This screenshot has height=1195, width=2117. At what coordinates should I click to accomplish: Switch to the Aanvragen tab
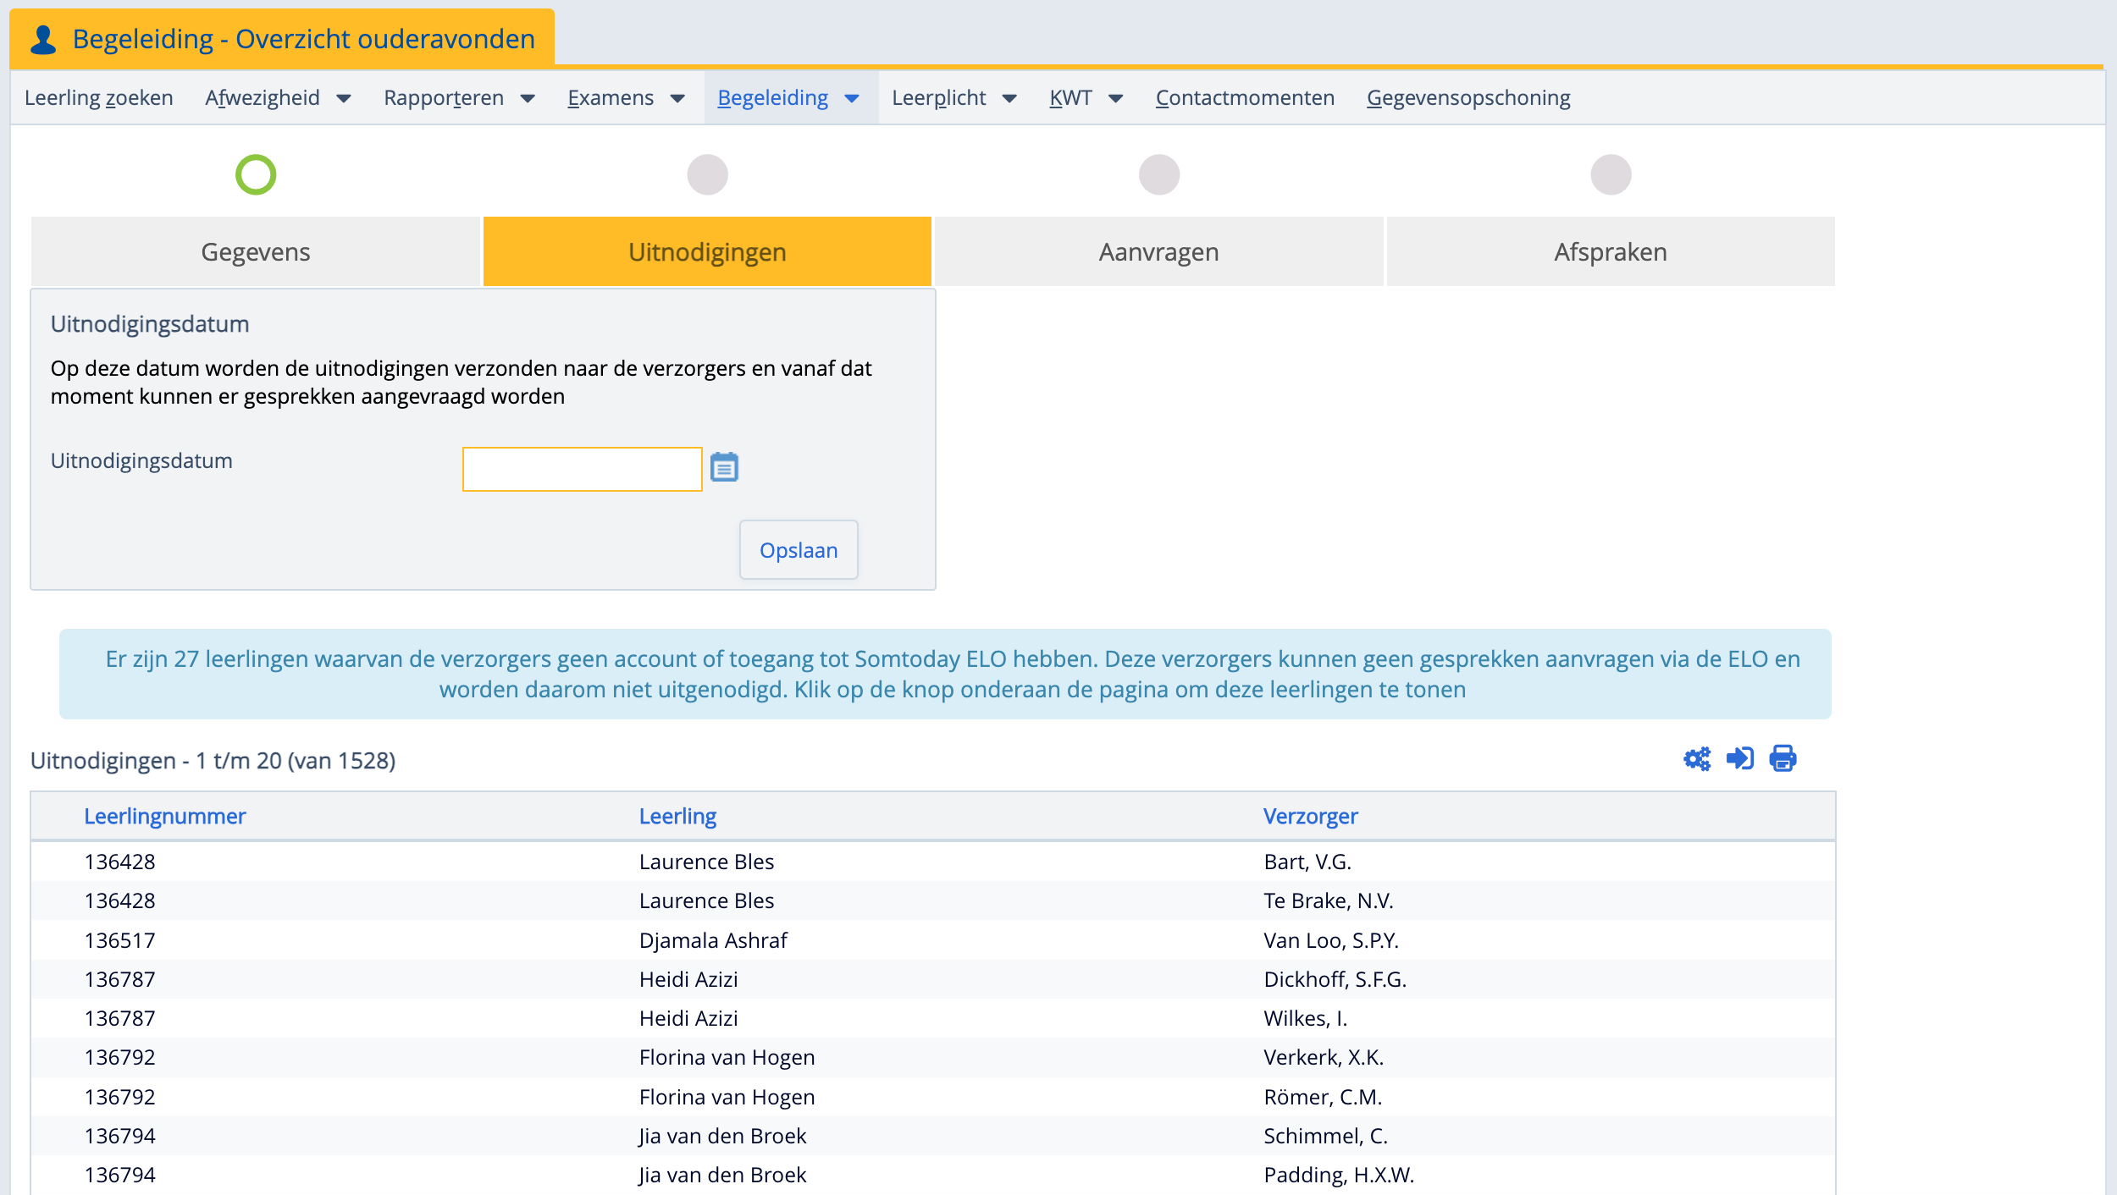(x=1158, y=252)
